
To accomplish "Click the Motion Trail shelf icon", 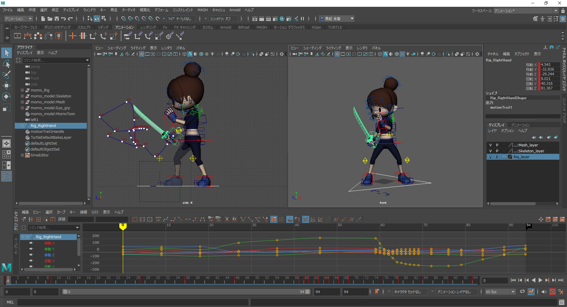I will point(28,36).
